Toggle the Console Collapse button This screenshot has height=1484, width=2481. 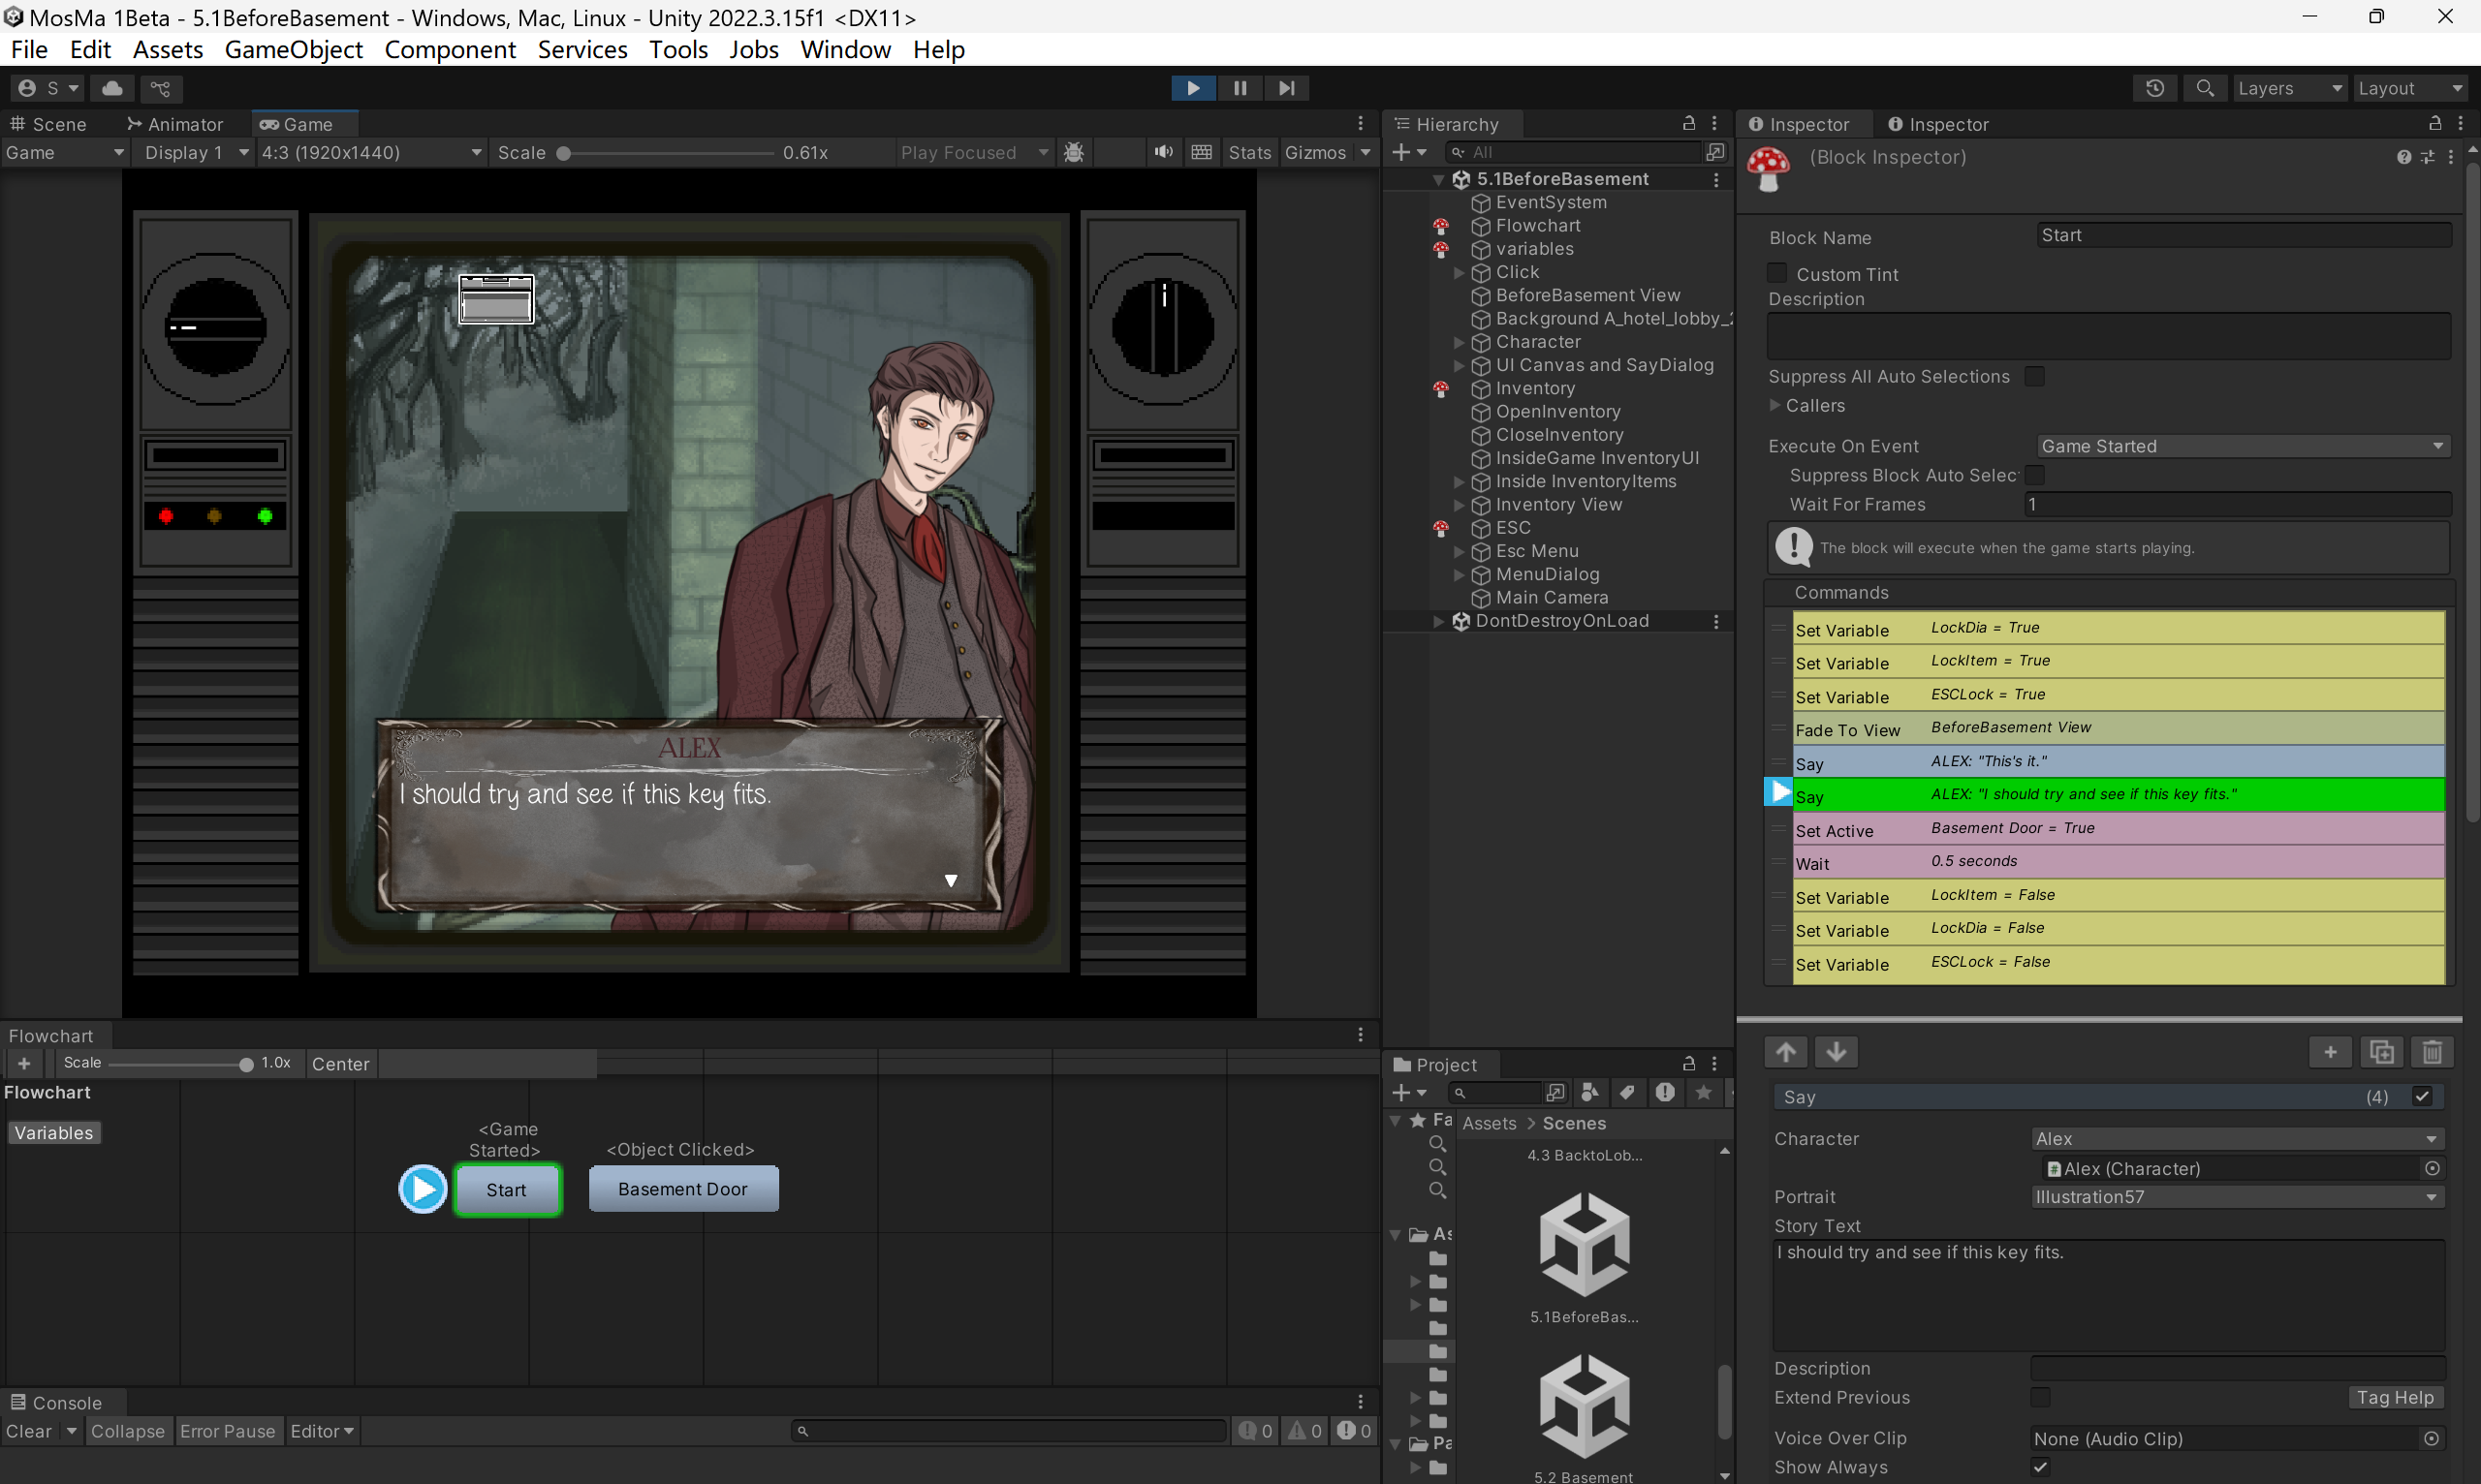[127, 1431]
